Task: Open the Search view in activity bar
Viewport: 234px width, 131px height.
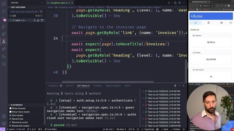Action: (x=4, y=11)
